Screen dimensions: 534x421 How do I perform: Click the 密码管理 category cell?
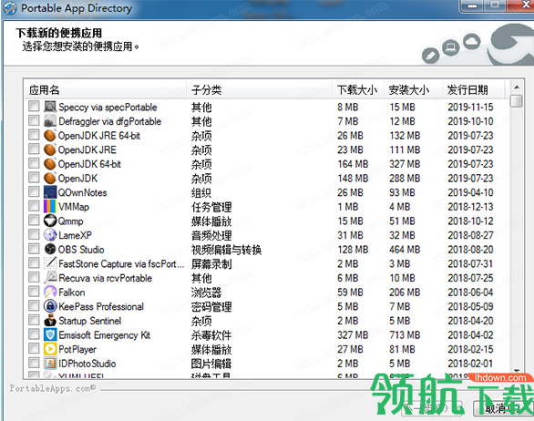(211, 306)
